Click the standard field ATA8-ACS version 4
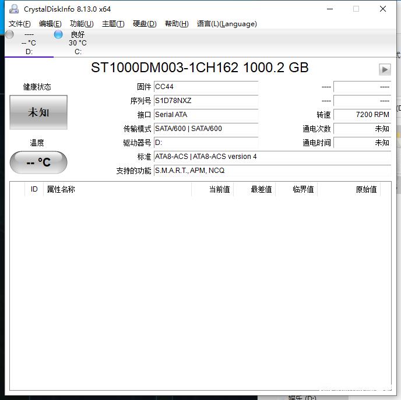 273,156
